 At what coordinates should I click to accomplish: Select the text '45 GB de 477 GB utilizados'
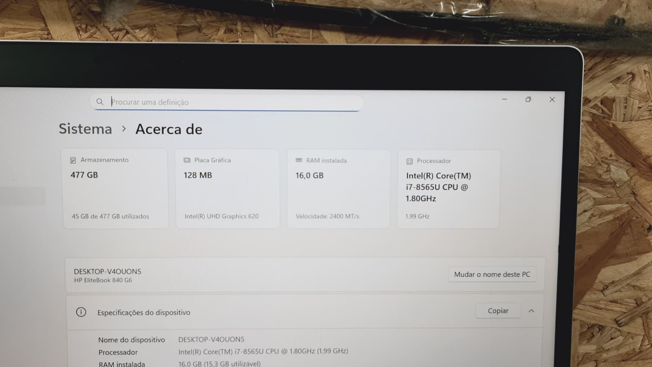pyautogui.click(x=110, y=216)
